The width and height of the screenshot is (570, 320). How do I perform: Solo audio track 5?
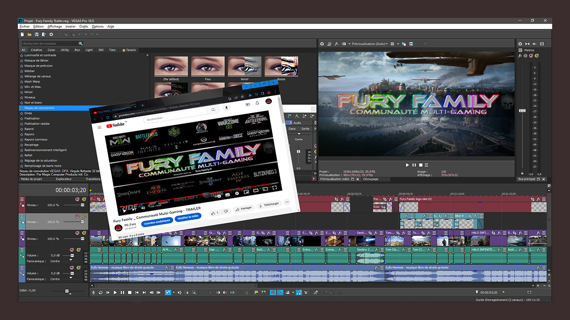[x=78, y=268]
